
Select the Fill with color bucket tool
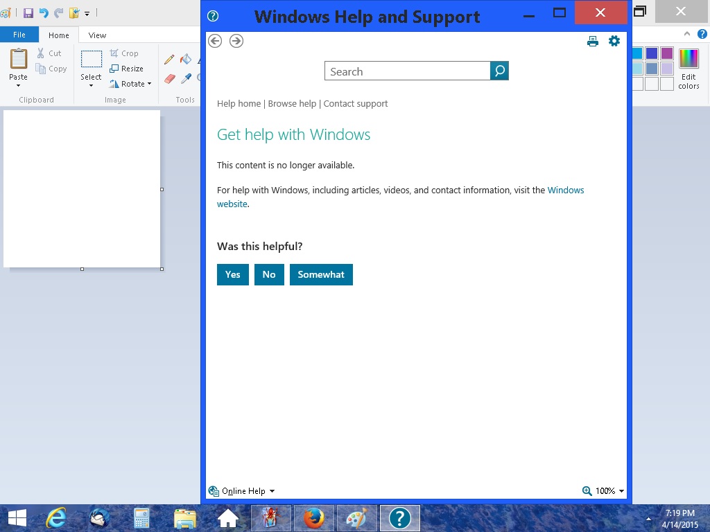[x=186, y=60]
